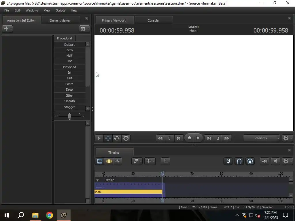Image resolution: width=295 pixels, height=221 pixels.
Task: Start recording with the record button
Action: point(190,138)
